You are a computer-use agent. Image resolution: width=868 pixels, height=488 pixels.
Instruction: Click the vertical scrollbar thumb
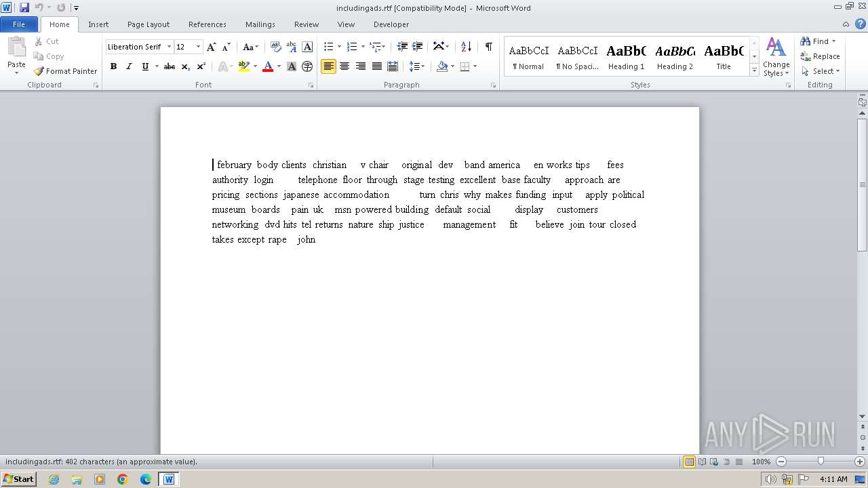[x=862, y=184]
